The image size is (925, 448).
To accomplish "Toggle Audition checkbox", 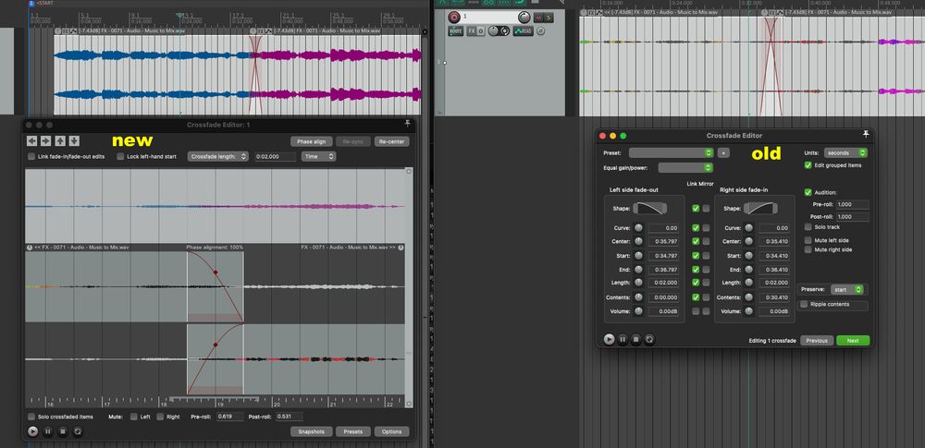I will tap(808, 192).
